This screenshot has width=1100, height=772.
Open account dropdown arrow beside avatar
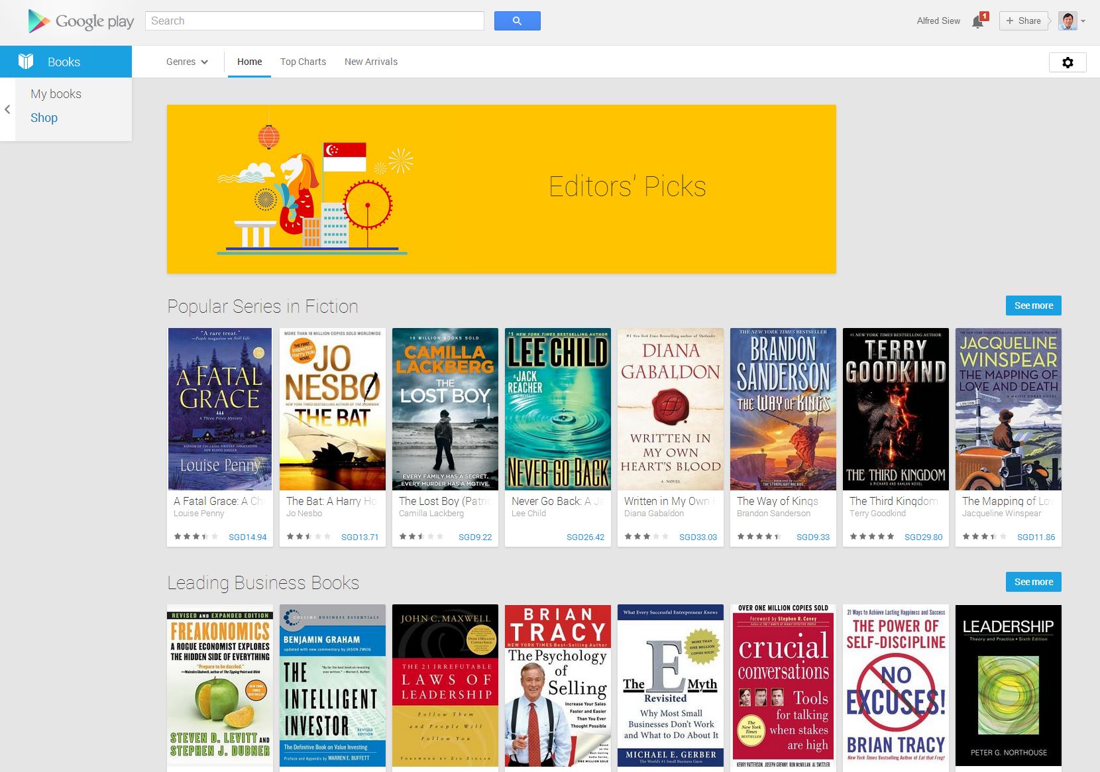(1083, 21)
